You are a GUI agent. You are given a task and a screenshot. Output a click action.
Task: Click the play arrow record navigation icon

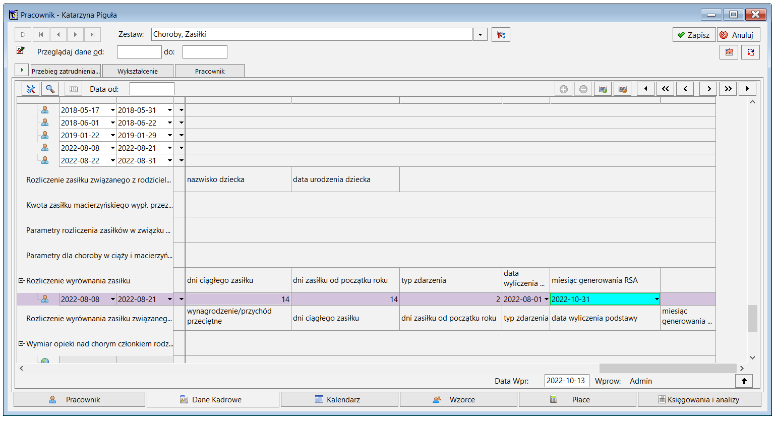click(x=23, y=35)
